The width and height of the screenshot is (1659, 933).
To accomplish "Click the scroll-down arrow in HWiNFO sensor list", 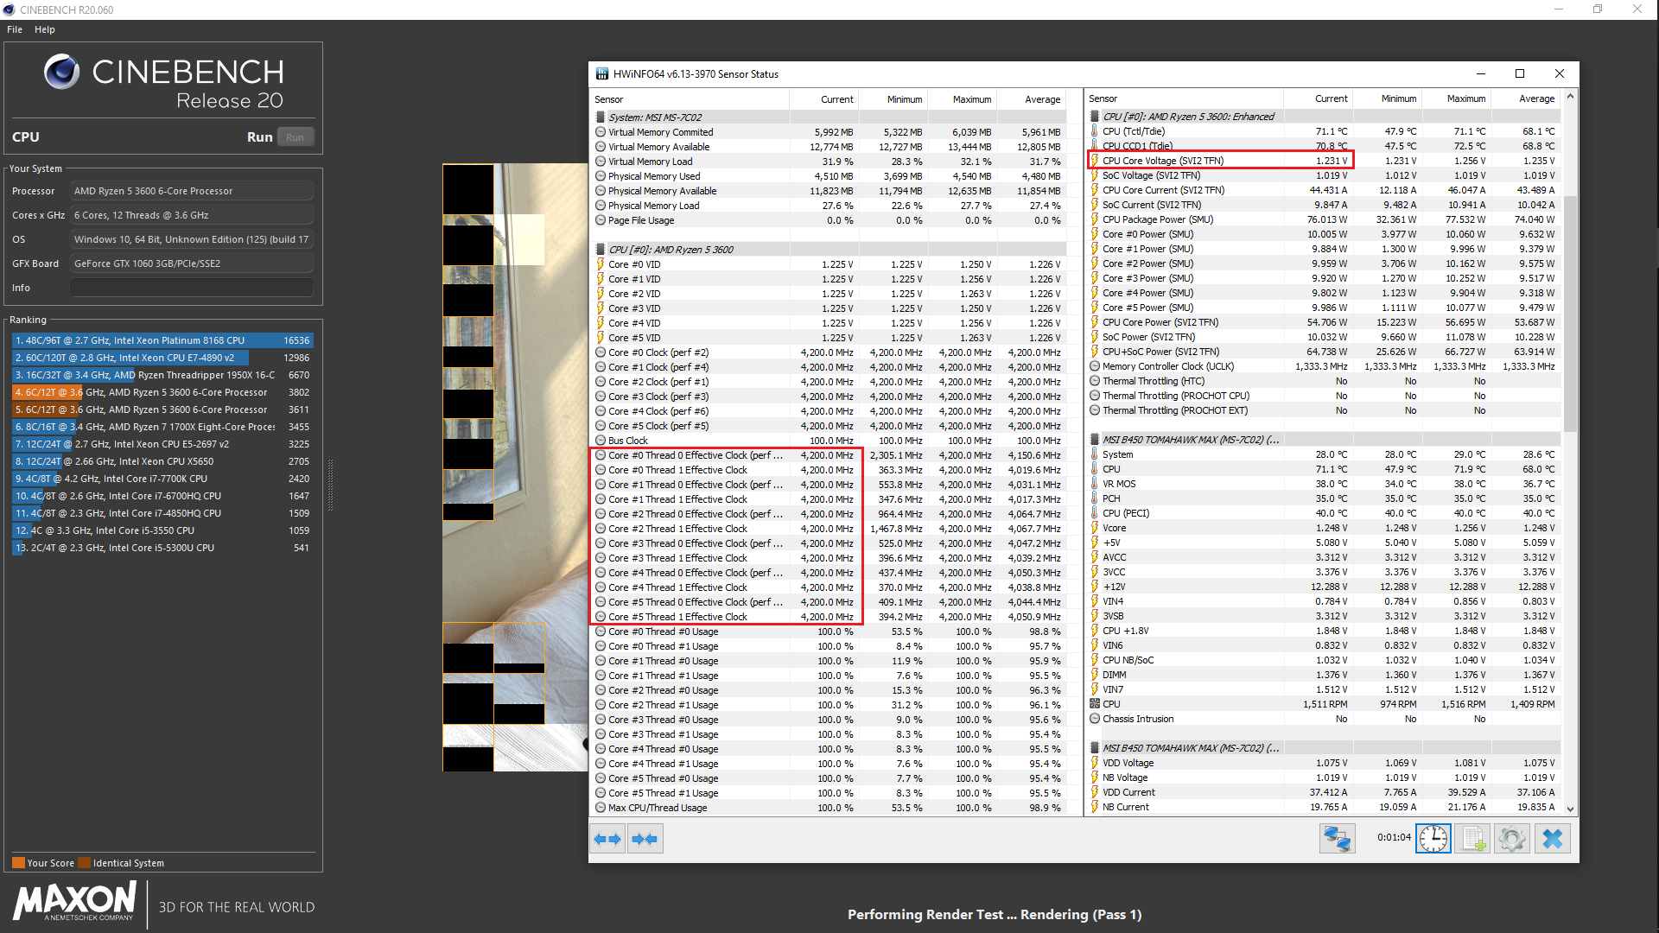I will 1571,809.
